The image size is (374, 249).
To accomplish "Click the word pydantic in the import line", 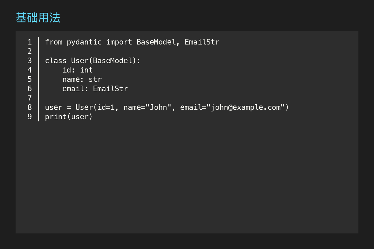I will click(84, 42).
